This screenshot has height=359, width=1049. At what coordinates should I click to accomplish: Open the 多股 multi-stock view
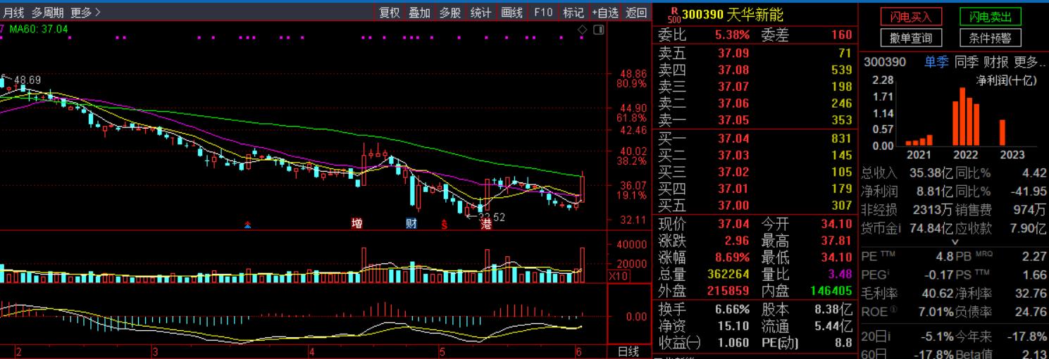pos(450,12)
